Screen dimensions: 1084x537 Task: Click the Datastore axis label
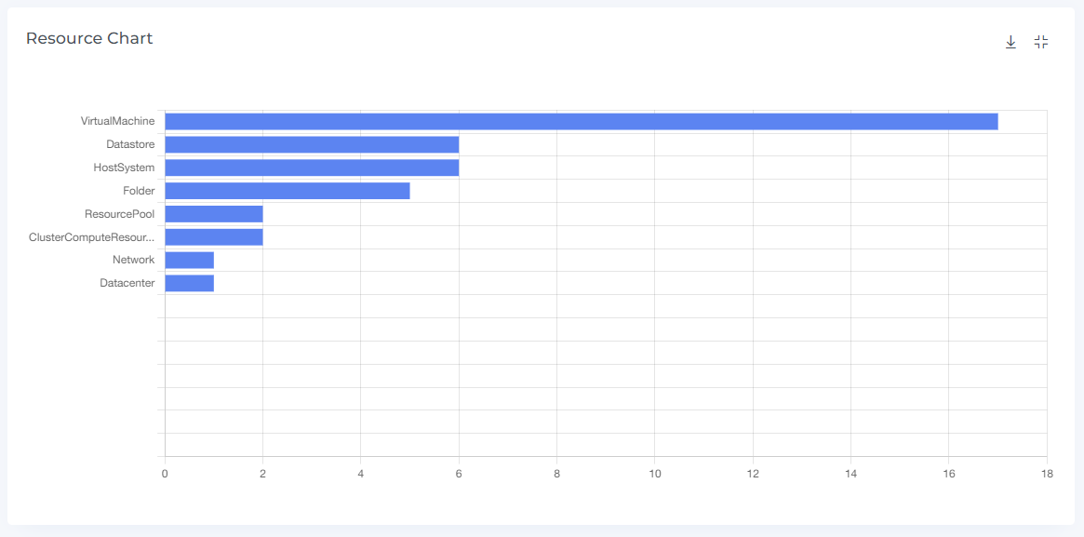(x=130, y=144)
